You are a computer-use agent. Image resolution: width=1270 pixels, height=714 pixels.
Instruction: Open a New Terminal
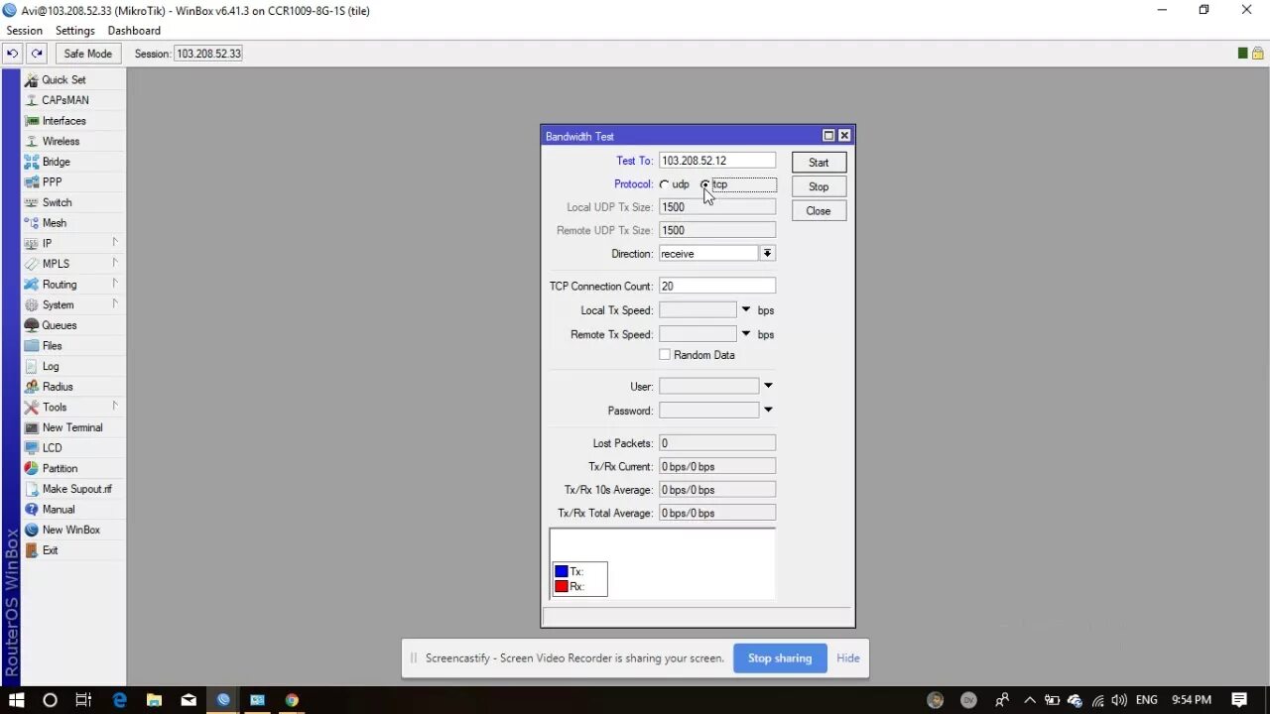71,427
